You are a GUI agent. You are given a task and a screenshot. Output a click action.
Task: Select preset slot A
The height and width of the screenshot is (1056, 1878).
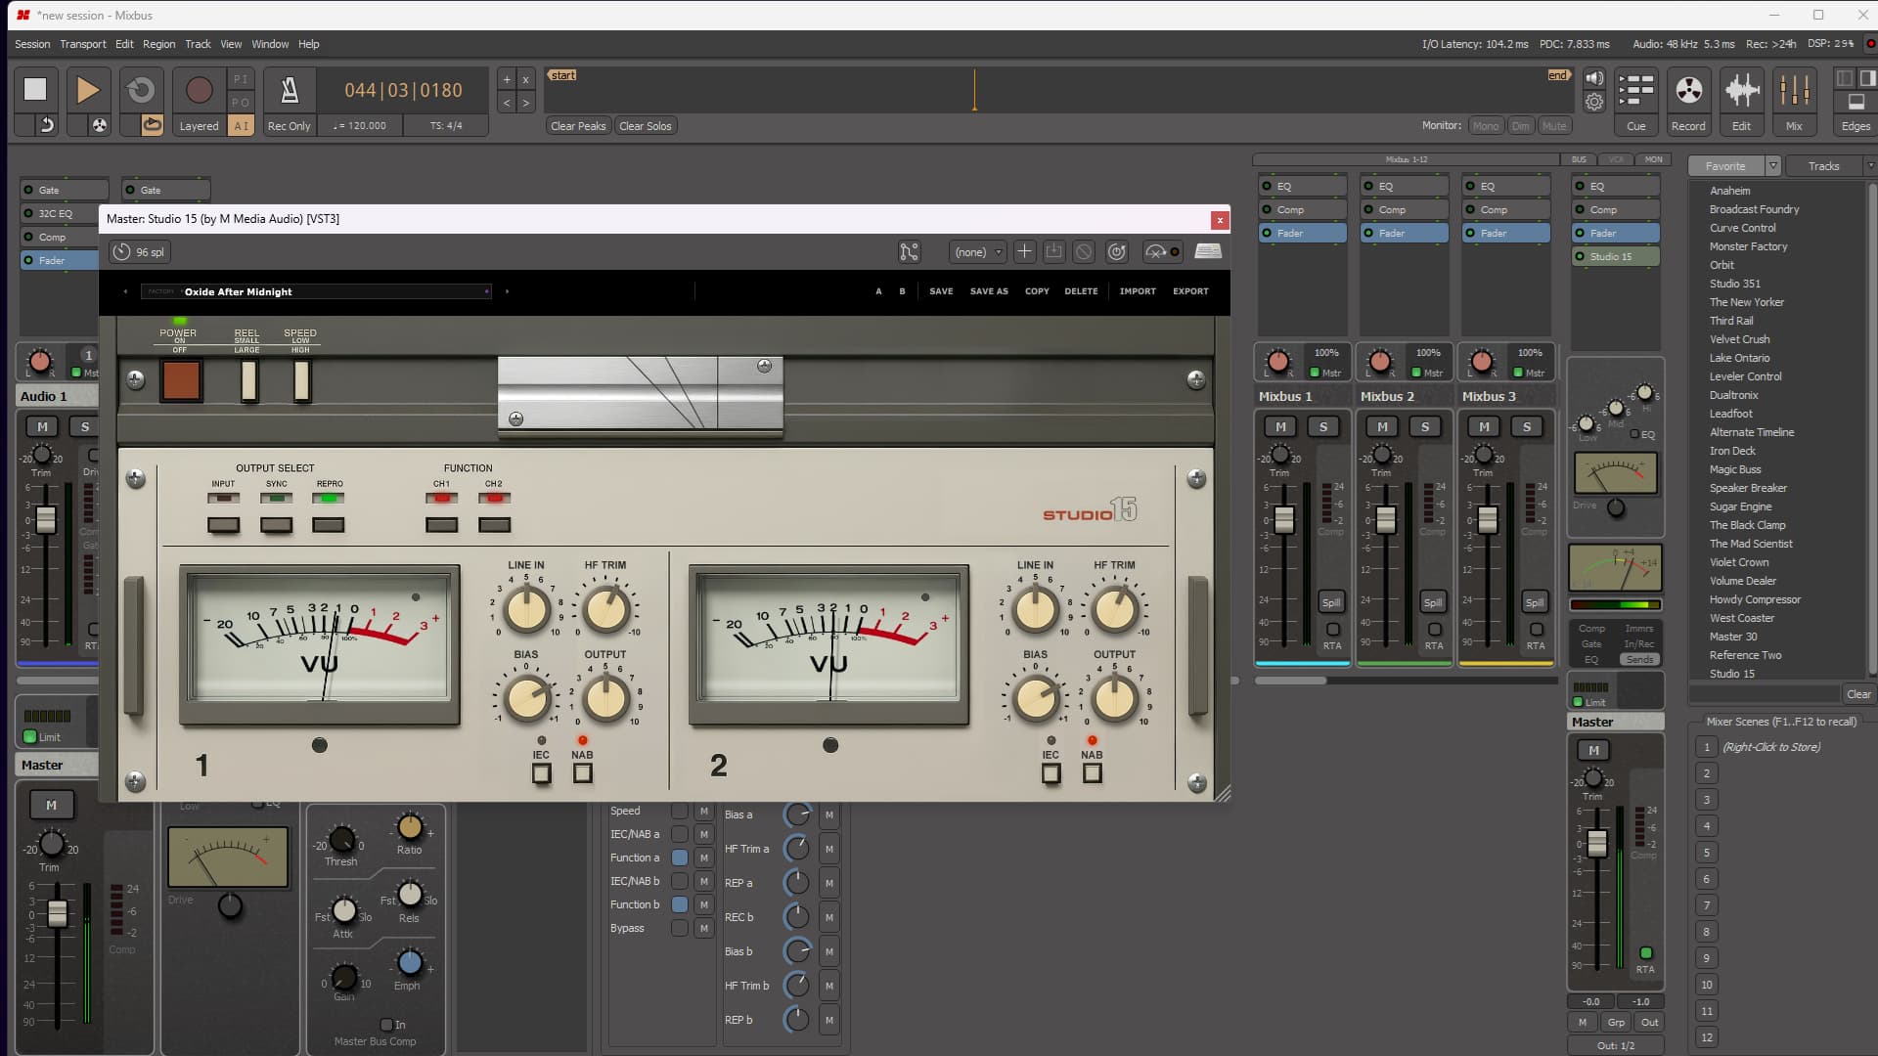tap(878, 291)
